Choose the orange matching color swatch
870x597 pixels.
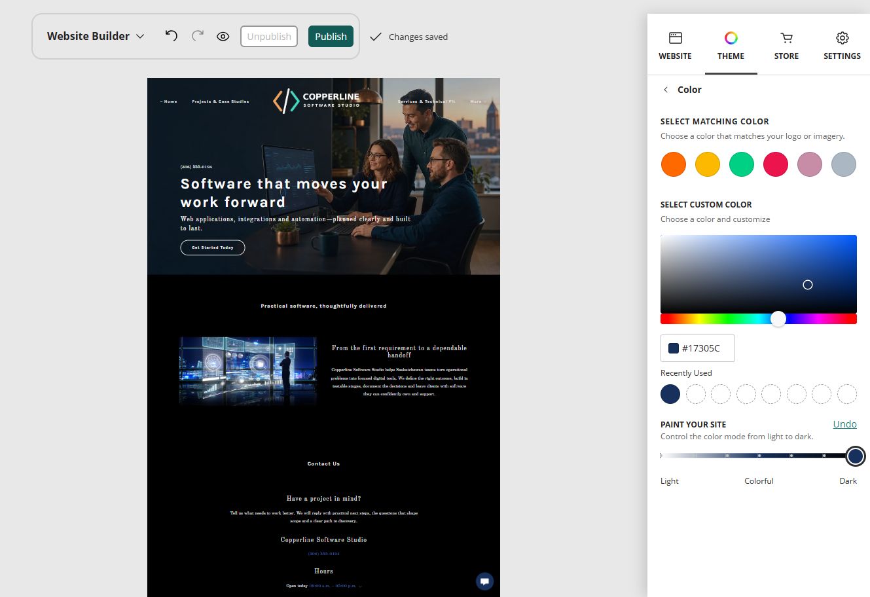click(x=674, y=164)
